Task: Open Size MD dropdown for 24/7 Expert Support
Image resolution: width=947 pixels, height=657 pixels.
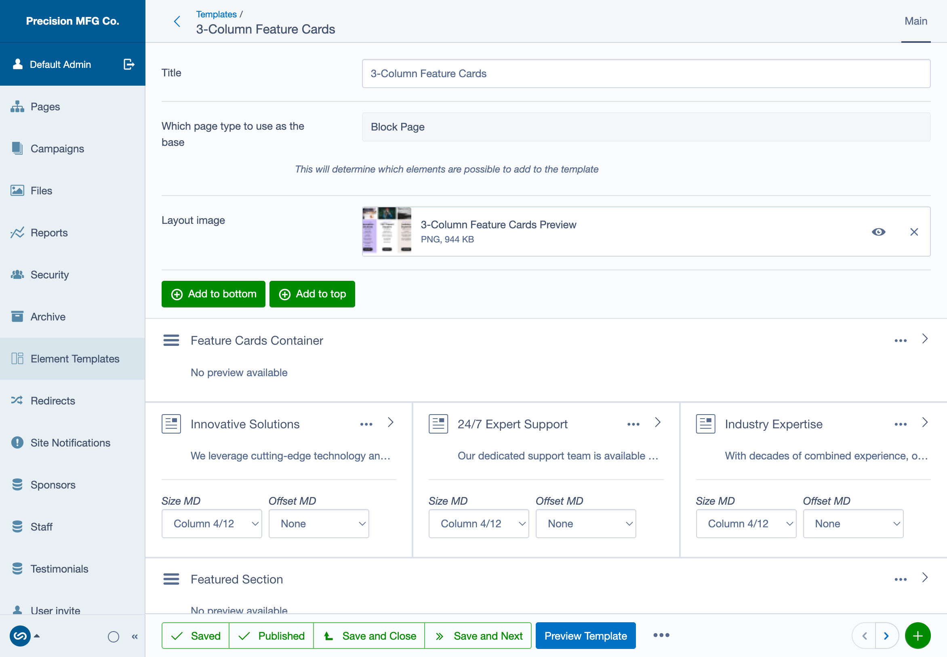Action: pyautogui.click(x=479, y=524)
